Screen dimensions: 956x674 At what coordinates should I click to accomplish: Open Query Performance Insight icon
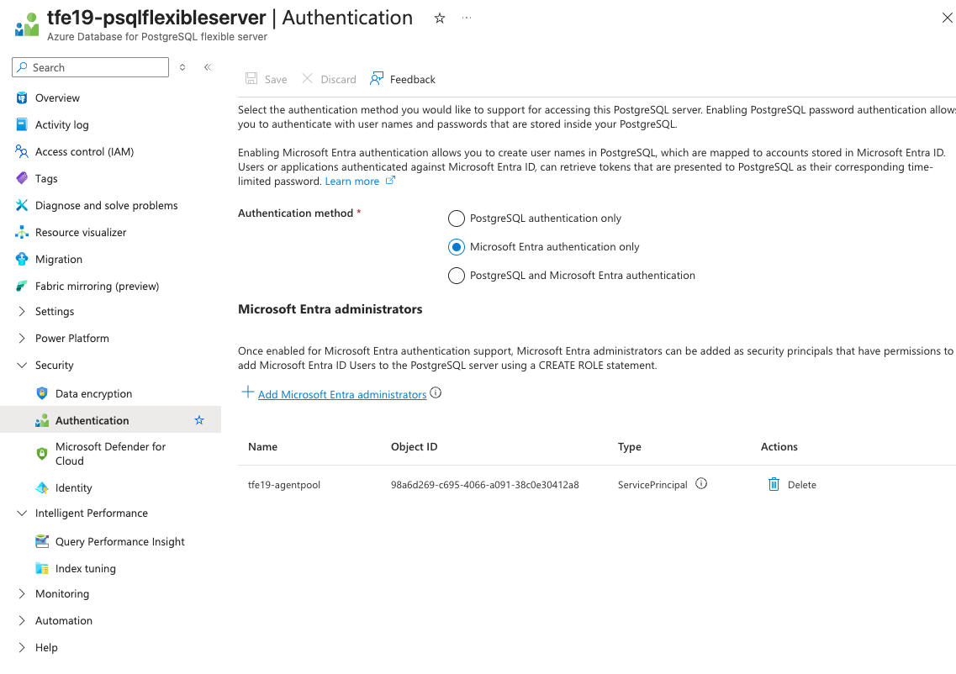coord(42,541)
